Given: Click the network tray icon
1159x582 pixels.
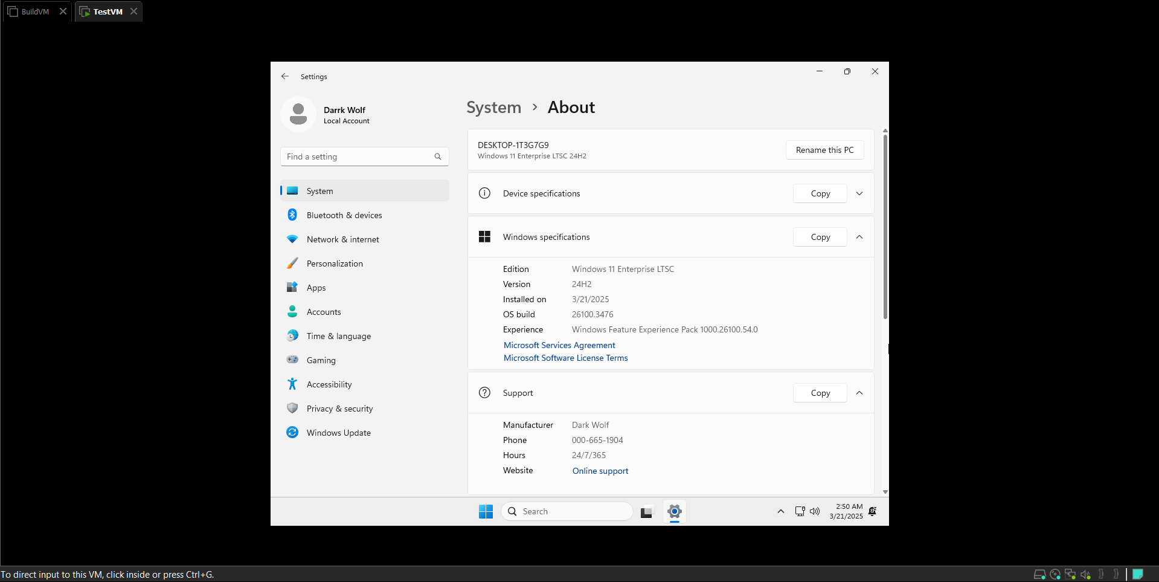Looking at the screenshot, I should point(800,511).
